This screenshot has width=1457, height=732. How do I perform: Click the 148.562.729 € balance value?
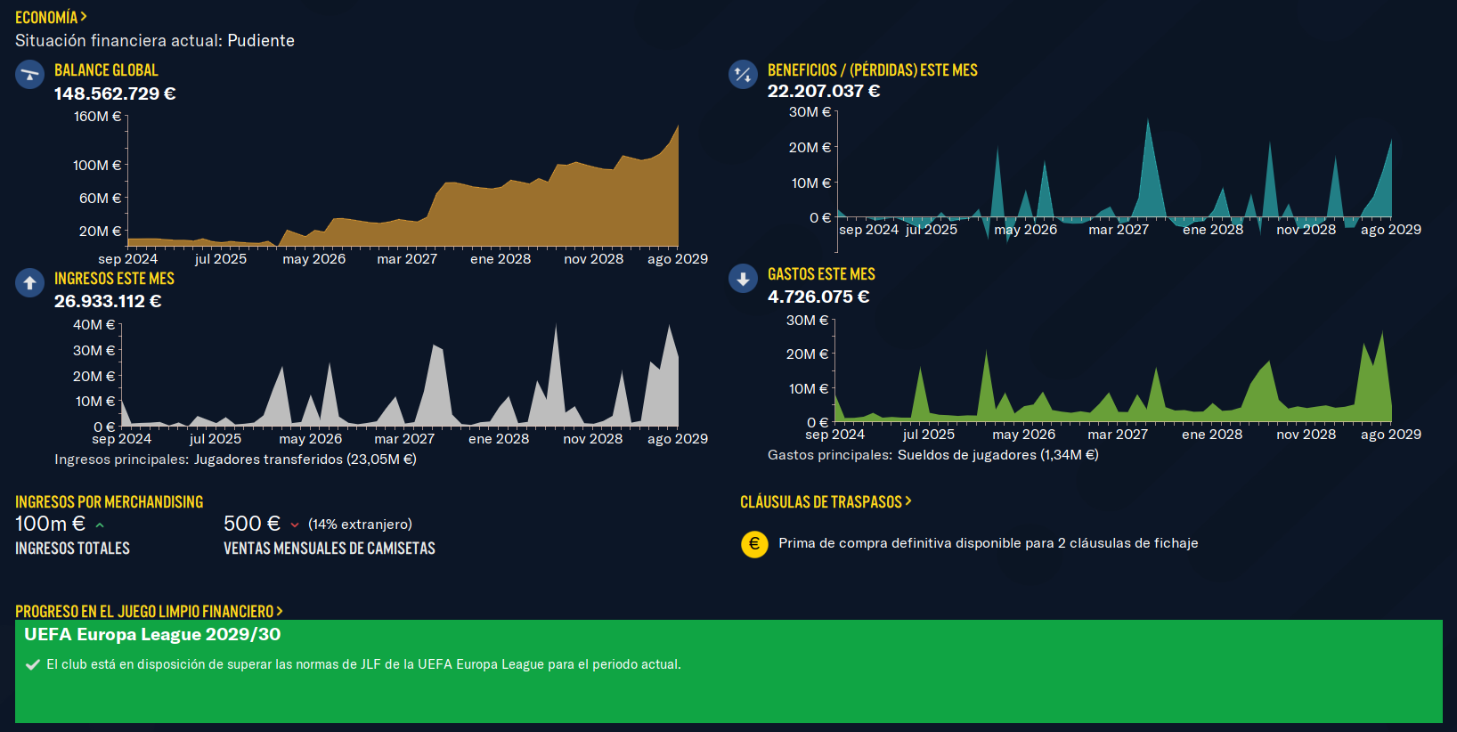click(x=115, y=94)
